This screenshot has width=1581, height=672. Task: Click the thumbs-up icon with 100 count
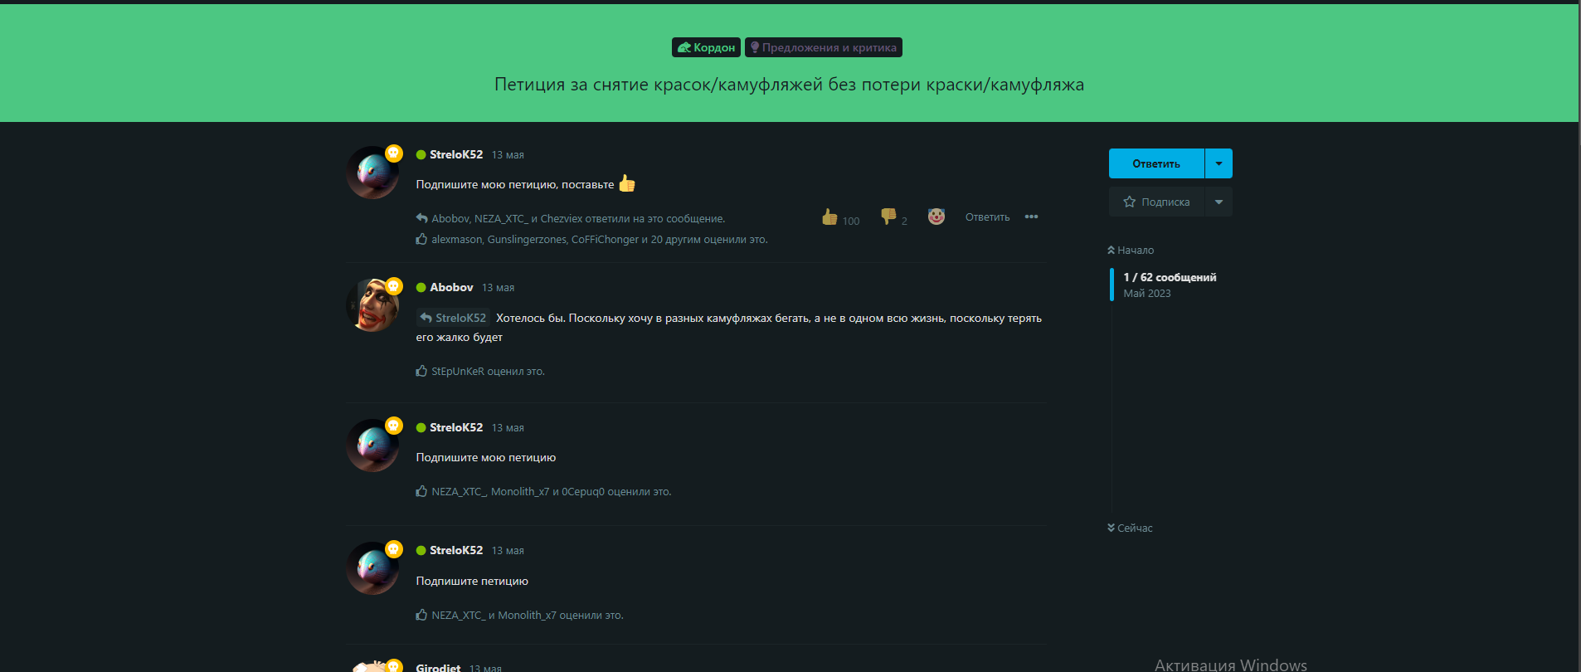coord(829,217)
